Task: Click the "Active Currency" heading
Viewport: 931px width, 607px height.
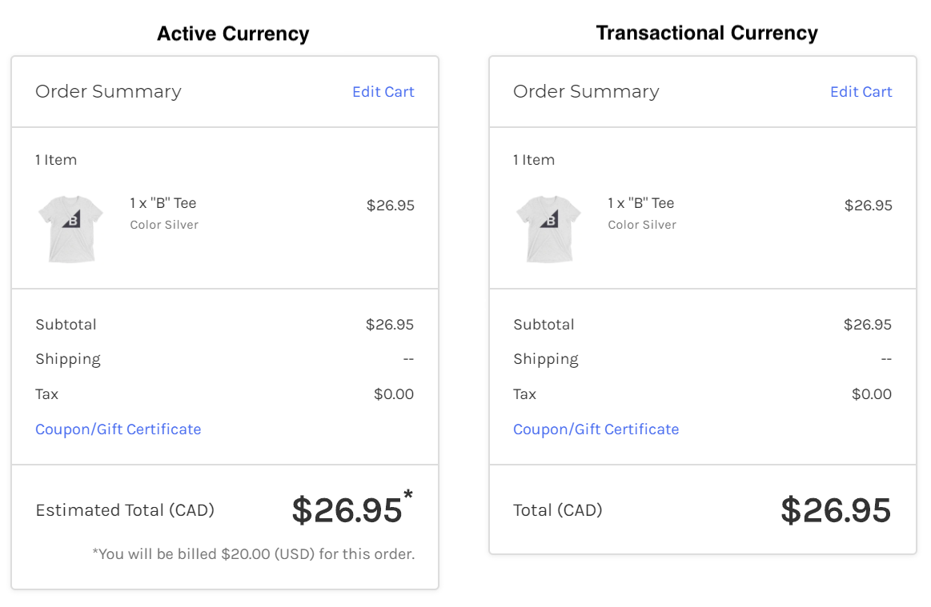Action: [233, 34]
